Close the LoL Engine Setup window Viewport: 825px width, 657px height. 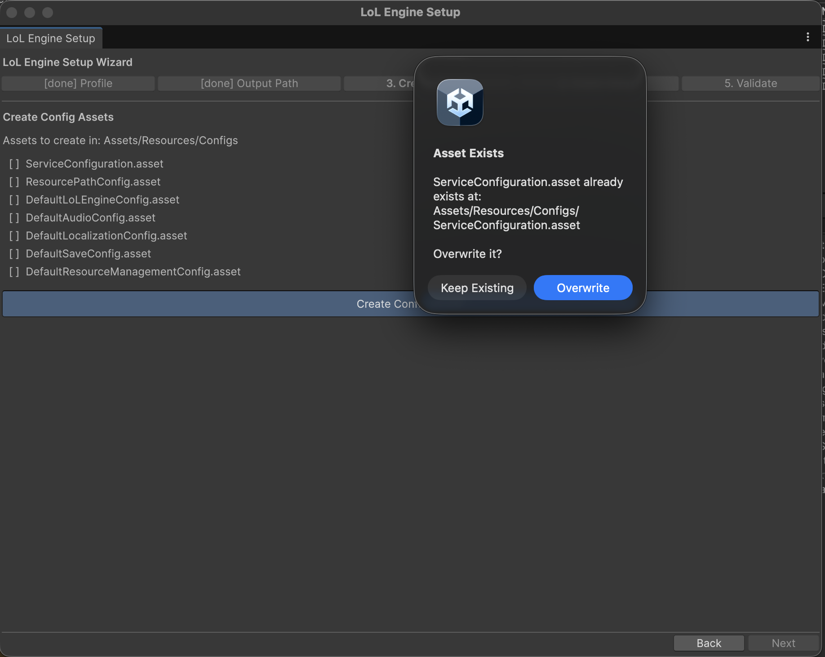12,12
